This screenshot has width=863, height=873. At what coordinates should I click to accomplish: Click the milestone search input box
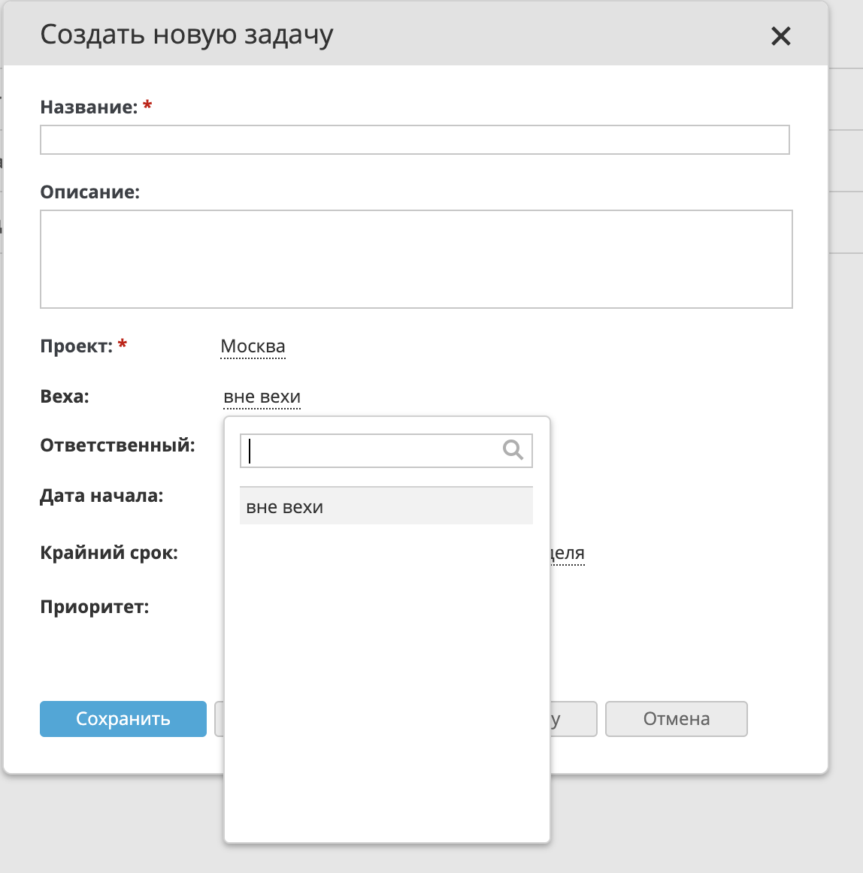tap(372, 451)
